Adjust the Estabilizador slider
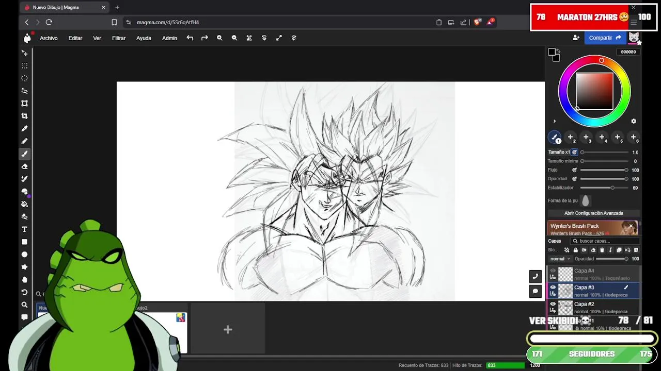This screenshot has width=661, height=371. (x=604, y=188)
